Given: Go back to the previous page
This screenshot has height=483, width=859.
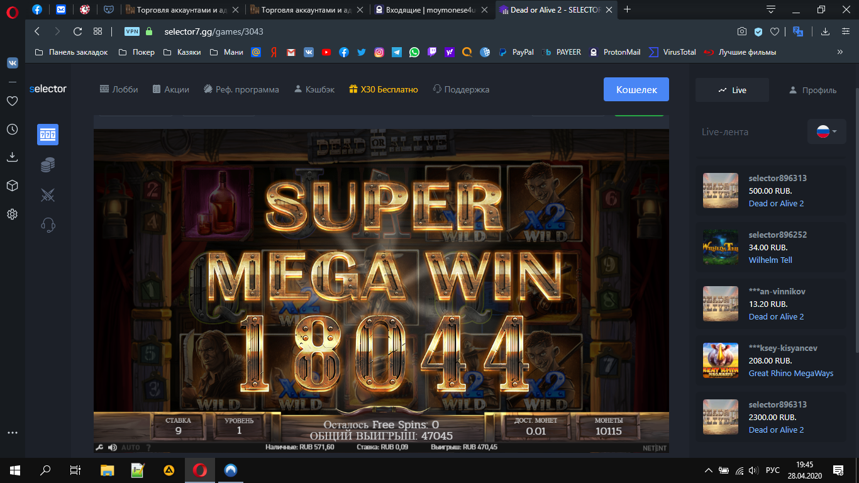Looking at the screenshot, I should [x=37, y=31].
